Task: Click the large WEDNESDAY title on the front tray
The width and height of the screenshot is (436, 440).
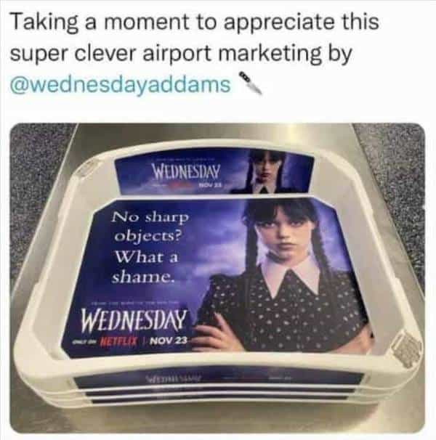Action: tap(134, 320)
